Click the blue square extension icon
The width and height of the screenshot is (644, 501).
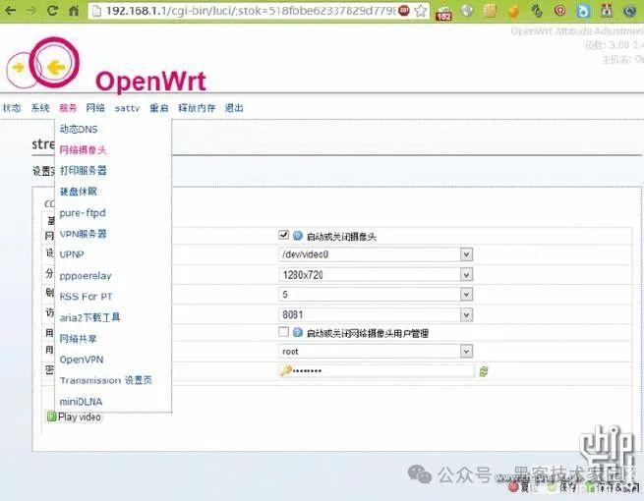coord(583,11)
